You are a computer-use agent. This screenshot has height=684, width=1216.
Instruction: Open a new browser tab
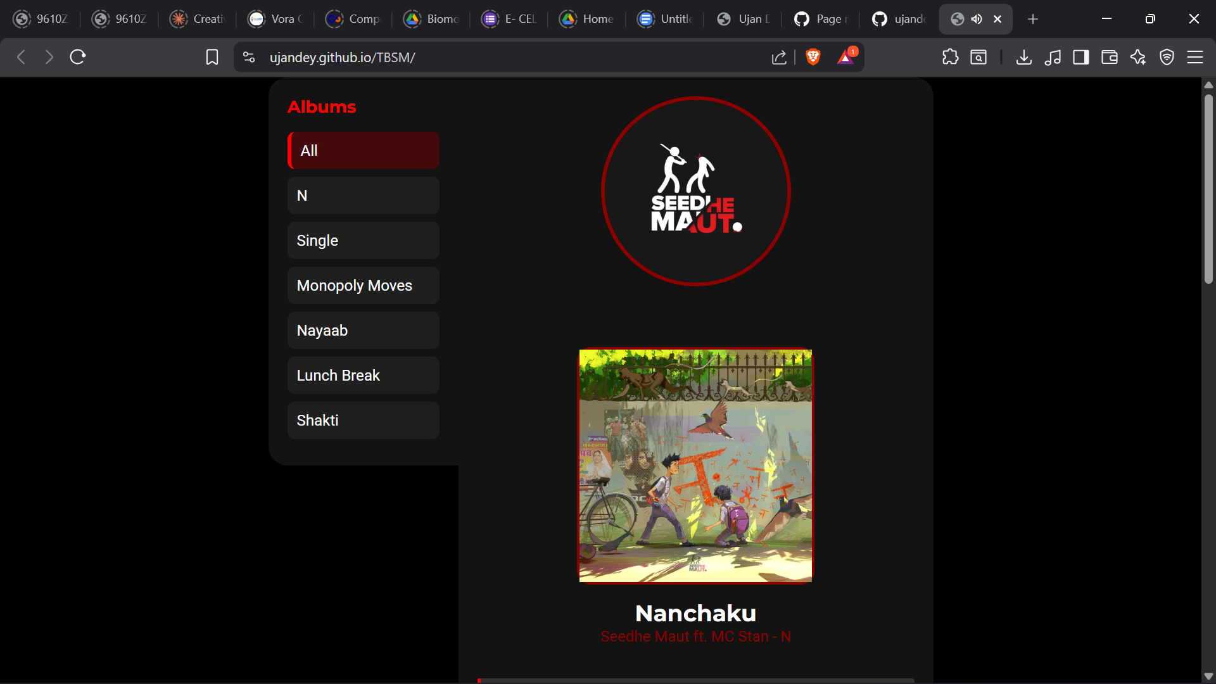point(1033,19)
